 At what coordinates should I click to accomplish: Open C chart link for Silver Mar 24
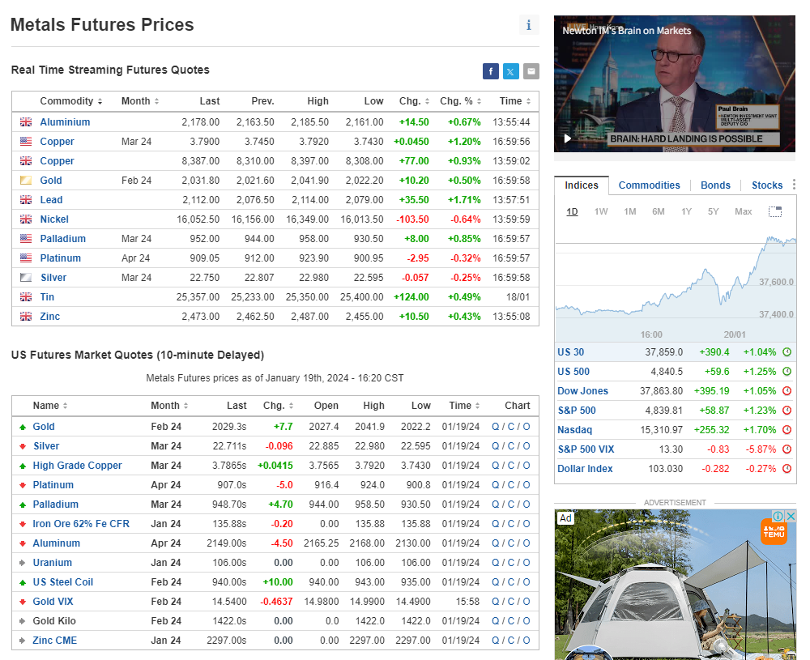pyautogui.click(x=511, y=446)
